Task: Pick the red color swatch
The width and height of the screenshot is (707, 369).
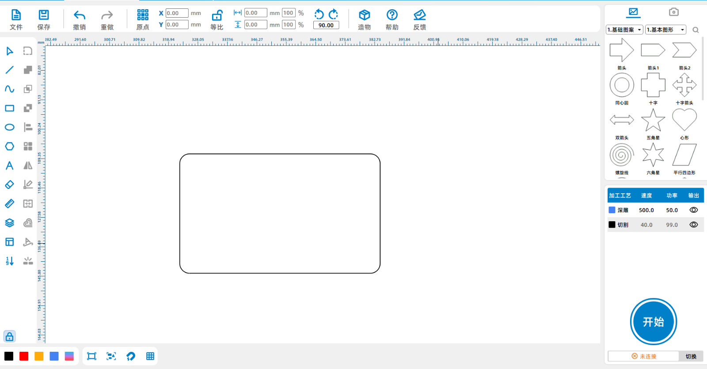Action: (24, 356)
